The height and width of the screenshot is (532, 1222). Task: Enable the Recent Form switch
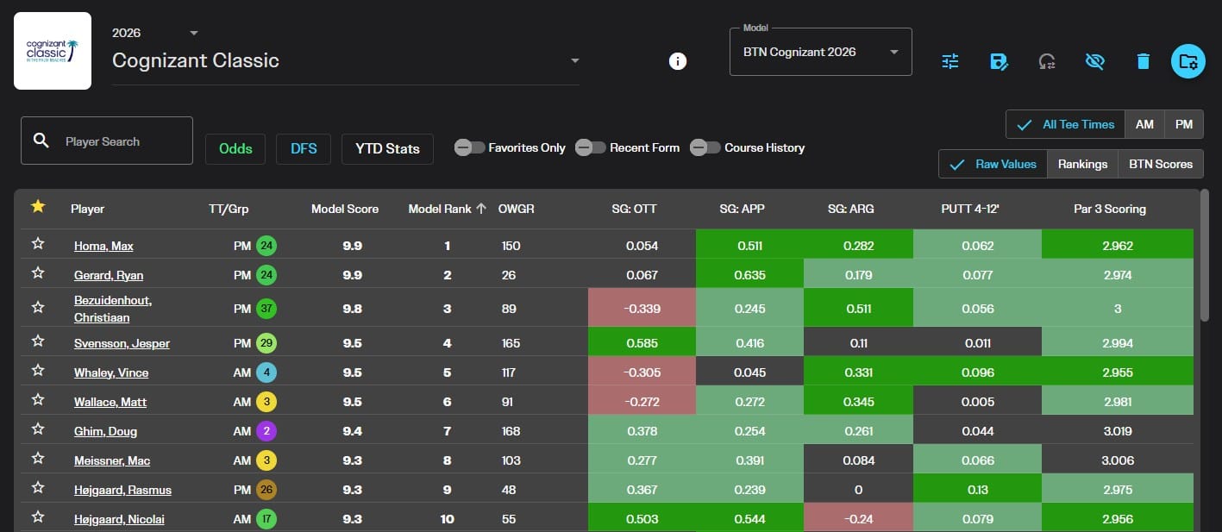pos(590,147)
